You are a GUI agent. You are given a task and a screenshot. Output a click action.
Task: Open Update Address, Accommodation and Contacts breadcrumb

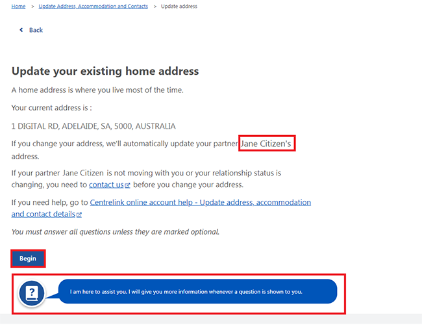pyautogui.click(x=93, y=6)
